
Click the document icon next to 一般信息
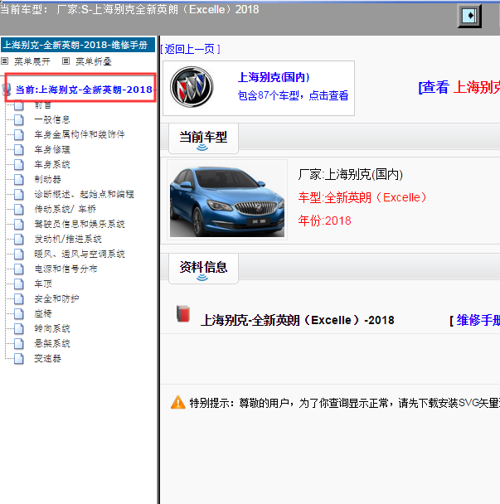(19, 119)
